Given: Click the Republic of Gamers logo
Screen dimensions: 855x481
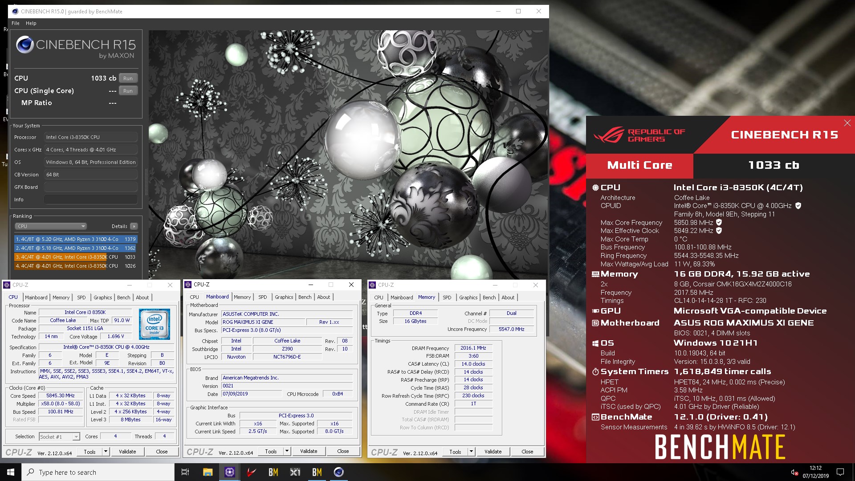Looking at the screenshot, I should coord(639,135).
